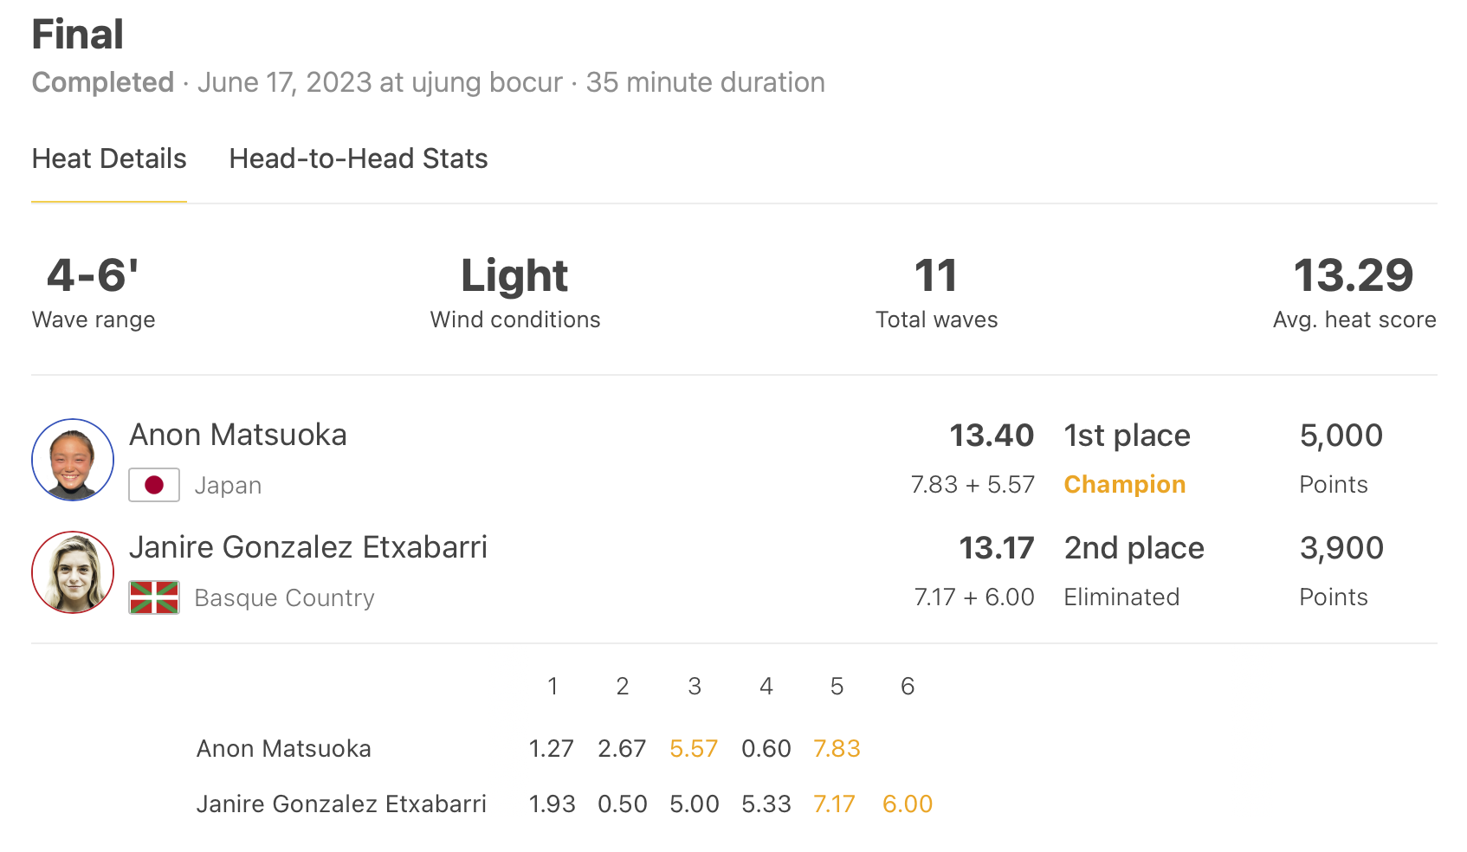Viewport: 1467px width, 852px height.
Task: Select Anon Matsuoka's 5.57 wave score
Action: pyautogui.click(x=694, y=748)
